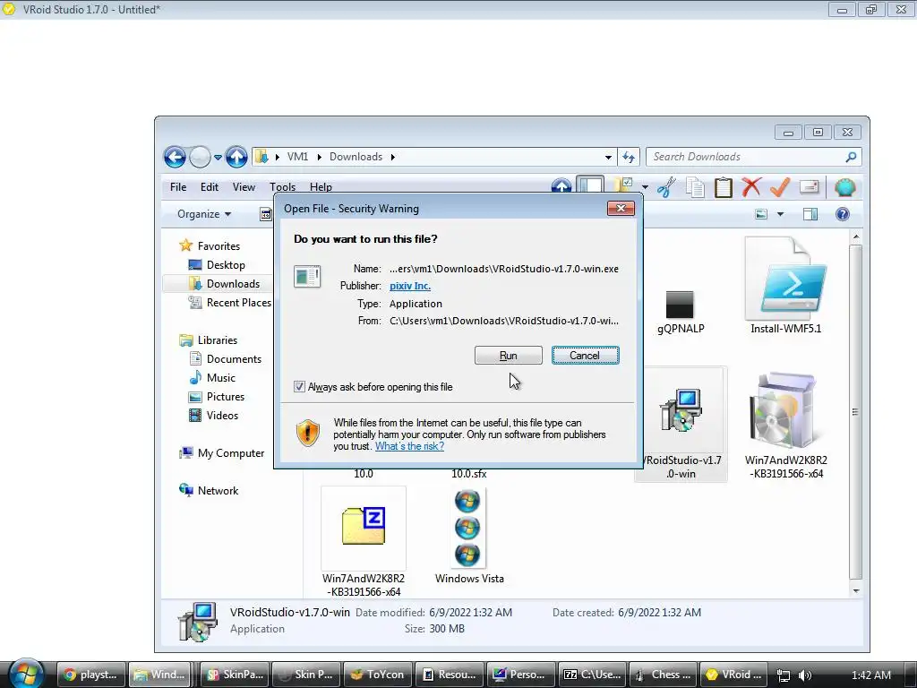Select the Win7AndW2K8R2-KB3191566-x64 zip folder
917x688 pixels.
pos(364,542)
